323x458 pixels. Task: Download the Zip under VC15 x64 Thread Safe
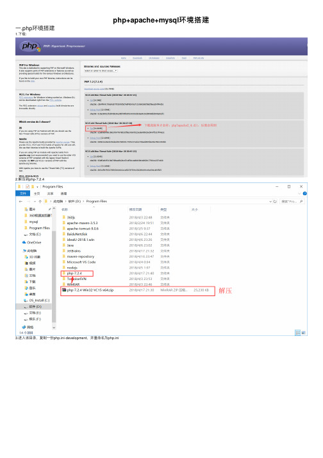tap(91, 128)
